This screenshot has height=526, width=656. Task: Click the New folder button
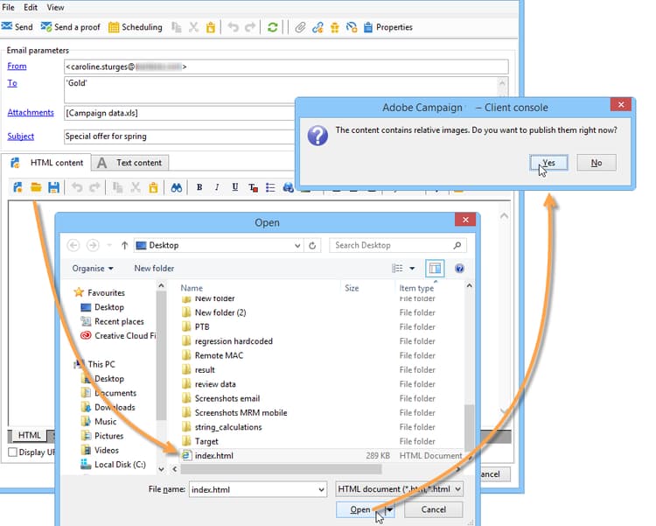[x=154, y=269]
